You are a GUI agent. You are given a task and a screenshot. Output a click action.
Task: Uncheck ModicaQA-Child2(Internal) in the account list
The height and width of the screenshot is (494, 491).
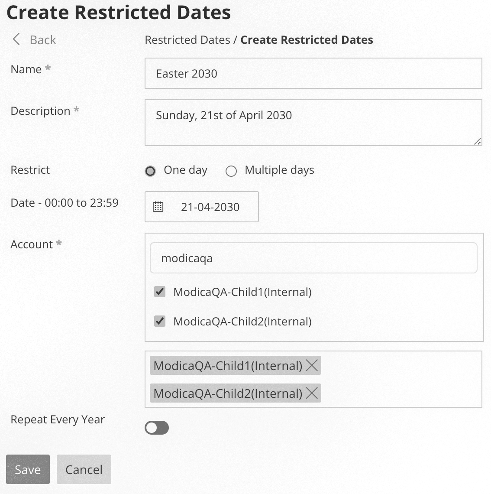point(159,321)
